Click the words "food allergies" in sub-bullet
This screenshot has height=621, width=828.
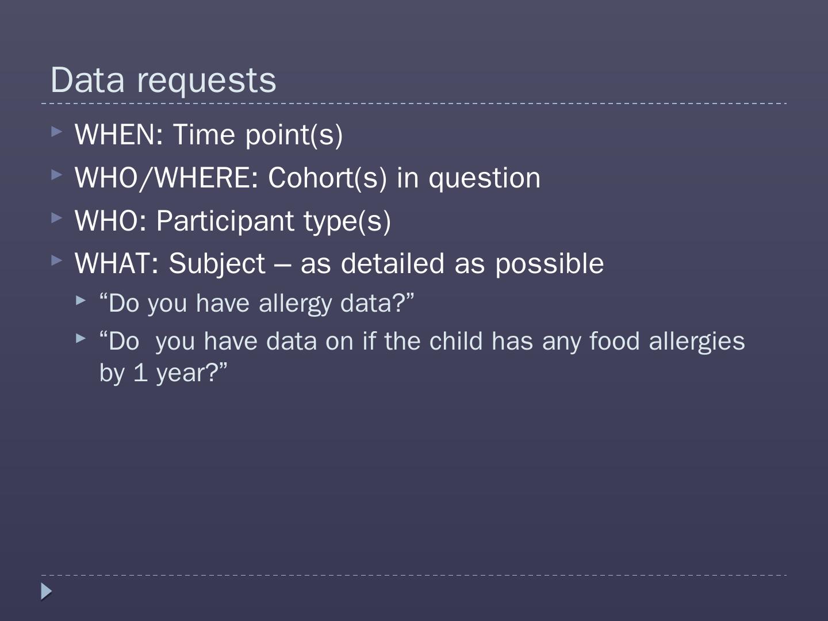(x=667, y=341)
